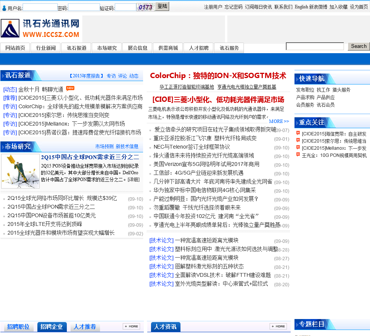
Task: Open 行业新闻 nav tab
Action: pyautogui.click(x=46, y=48)
